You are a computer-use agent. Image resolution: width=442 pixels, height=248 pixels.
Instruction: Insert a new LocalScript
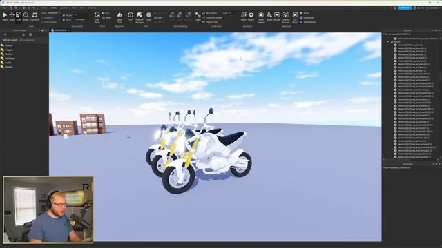(x=307, y=17)
